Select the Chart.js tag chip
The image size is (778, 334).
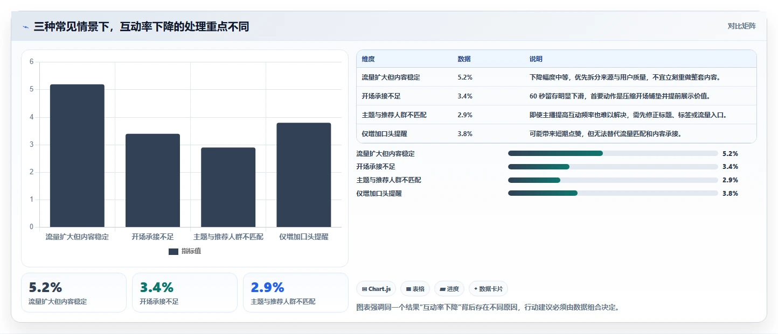tap(376, 289)
